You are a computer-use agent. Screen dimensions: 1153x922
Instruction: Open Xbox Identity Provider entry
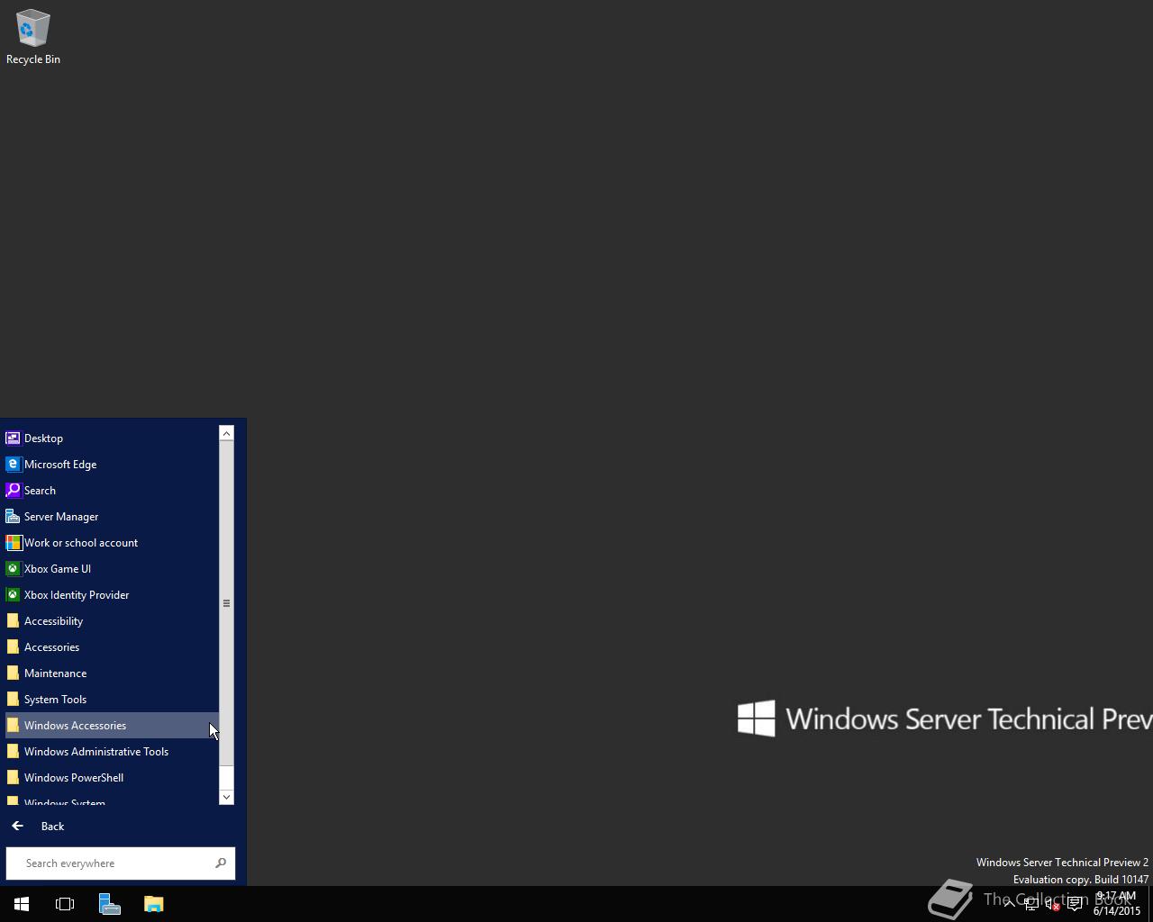click(112, 595)
